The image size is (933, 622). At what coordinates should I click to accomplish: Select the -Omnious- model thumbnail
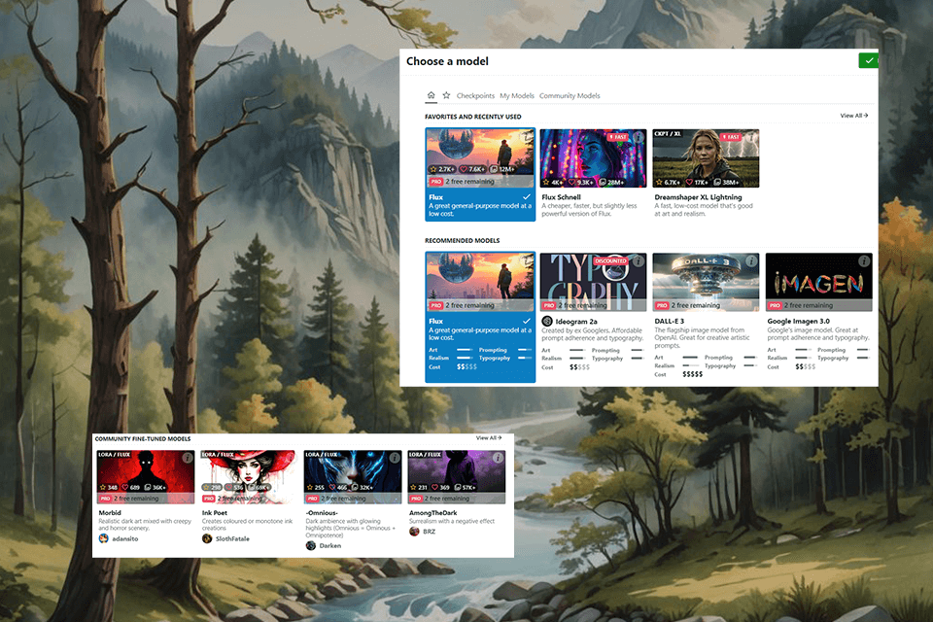[353, 477]
